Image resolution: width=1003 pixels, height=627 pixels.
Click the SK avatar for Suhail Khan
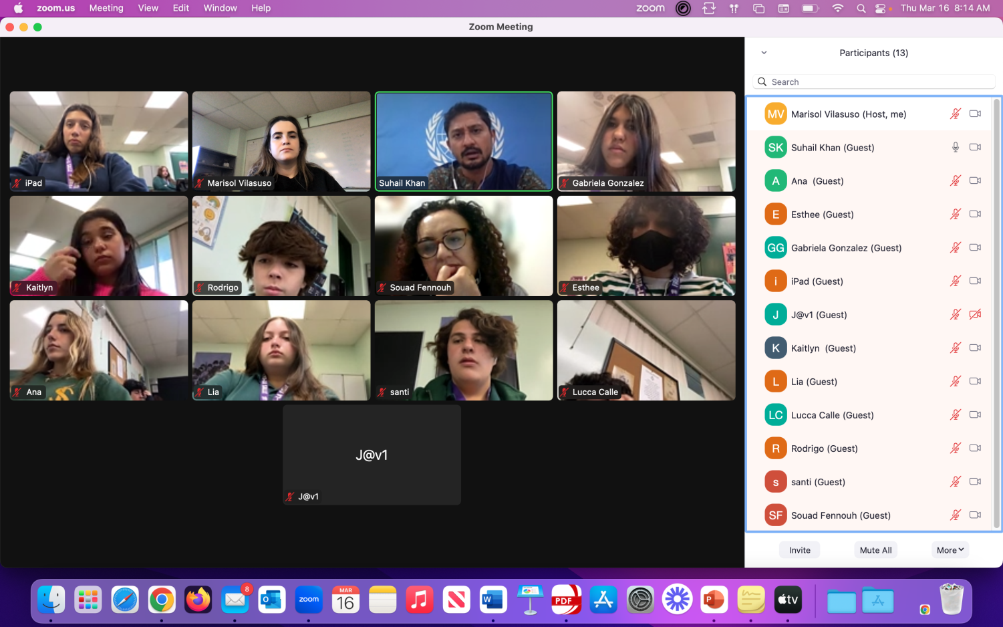(x=776, y=148)
